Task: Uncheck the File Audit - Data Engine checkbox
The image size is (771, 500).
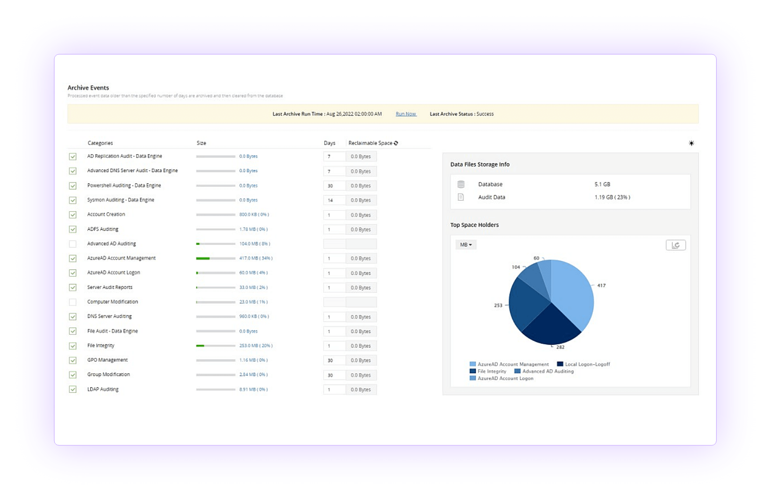Action: [x=73, y=331]
